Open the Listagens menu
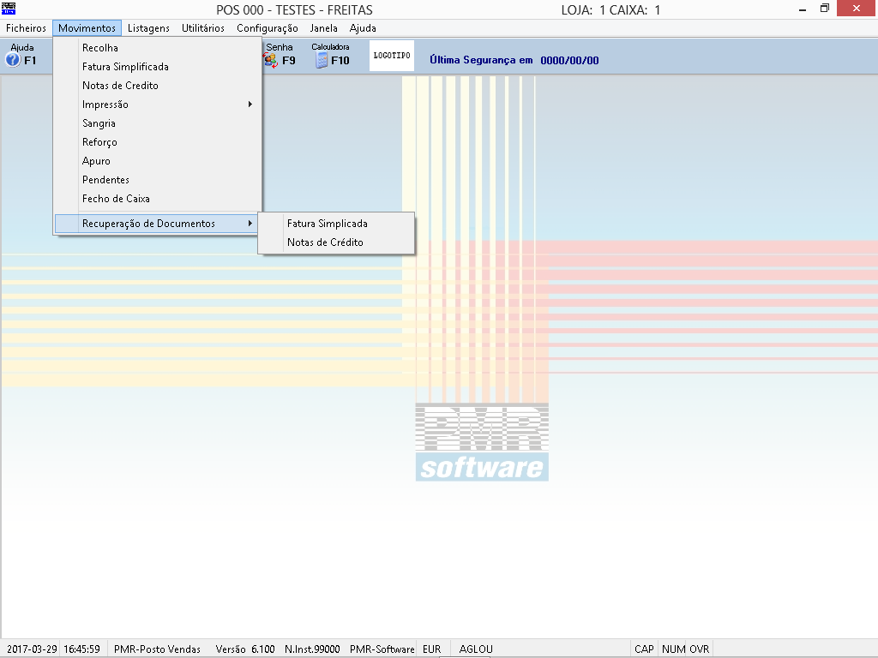 coord(148,28)
